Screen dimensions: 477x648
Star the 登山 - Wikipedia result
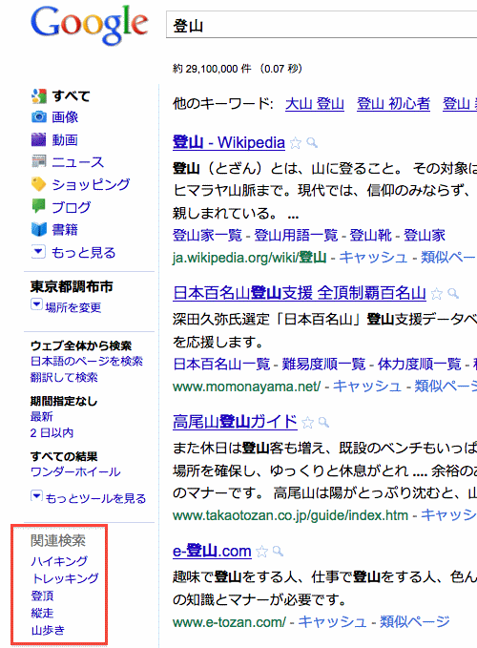[x=296, y=143]
